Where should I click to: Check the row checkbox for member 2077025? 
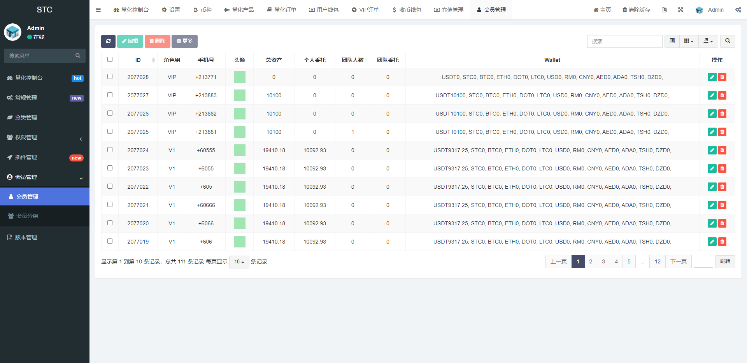coord(110,131)
